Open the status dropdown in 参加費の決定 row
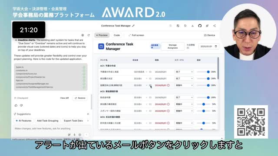The image size is (278, 156). (x=184, y=78)
